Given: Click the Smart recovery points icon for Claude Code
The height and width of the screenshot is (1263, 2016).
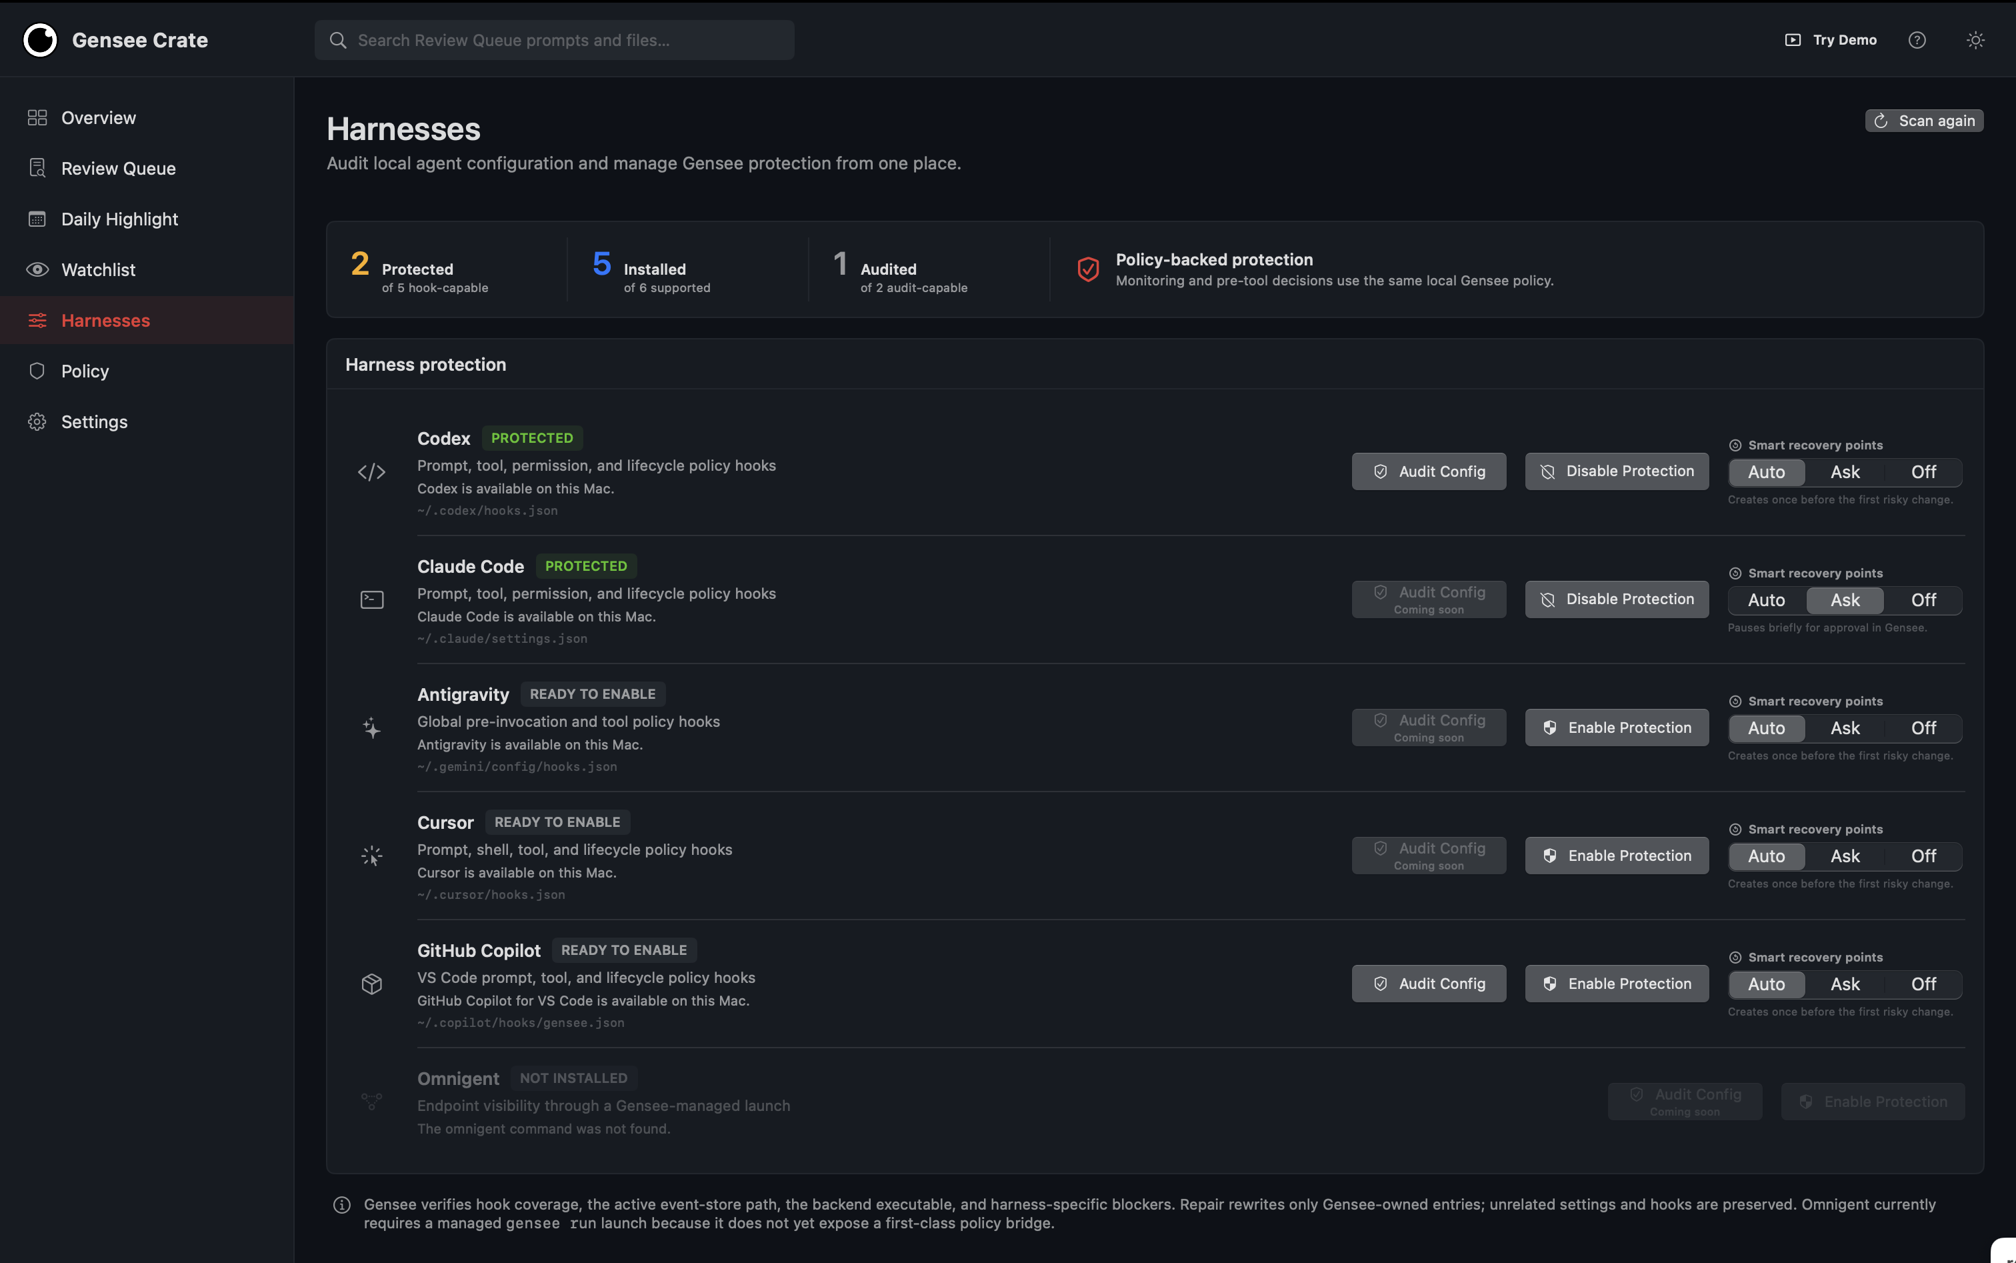Looking at the screenshot, I should (1735, 573).
